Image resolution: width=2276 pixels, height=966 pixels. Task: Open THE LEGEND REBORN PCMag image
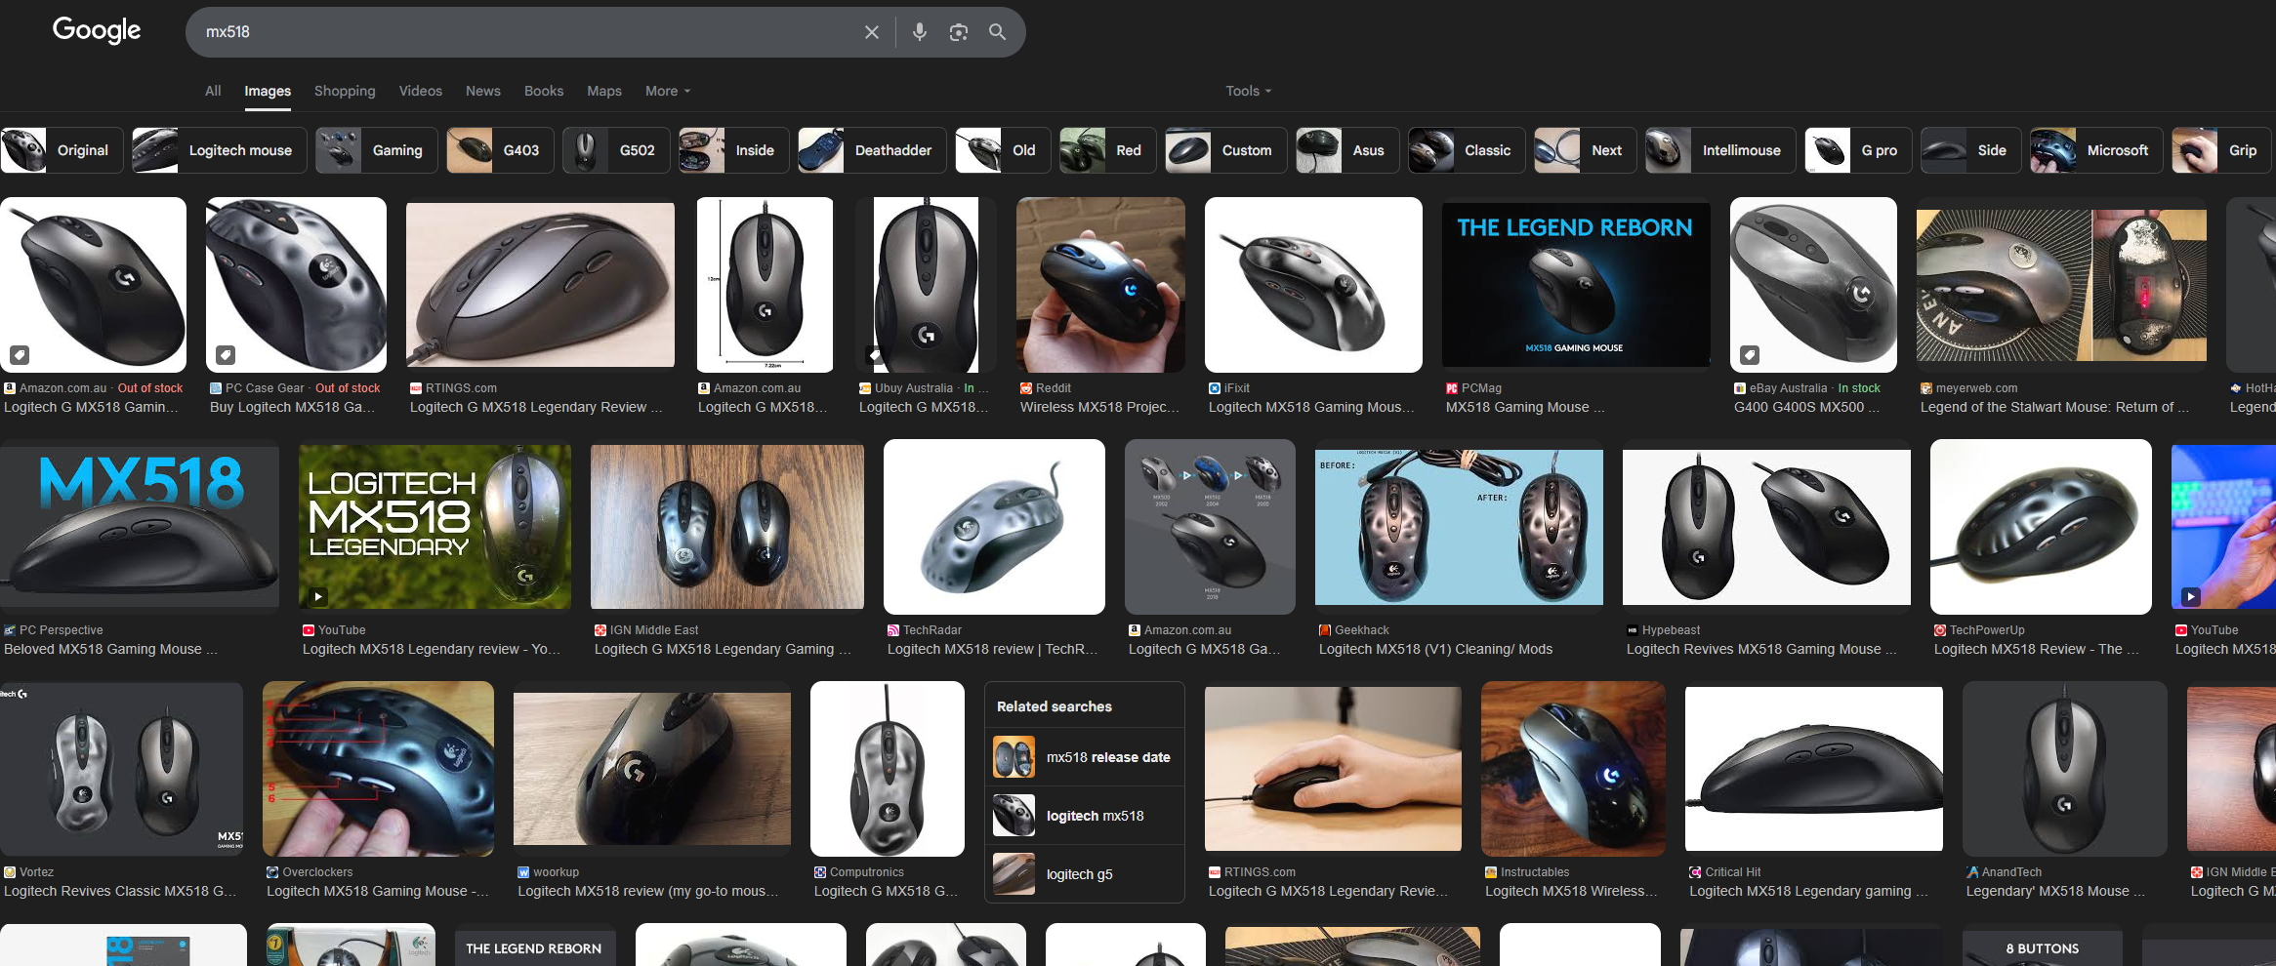tap(1576, 285)
